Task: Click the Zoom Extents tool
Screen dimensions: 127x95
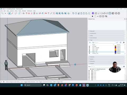Action: [54, 13]
